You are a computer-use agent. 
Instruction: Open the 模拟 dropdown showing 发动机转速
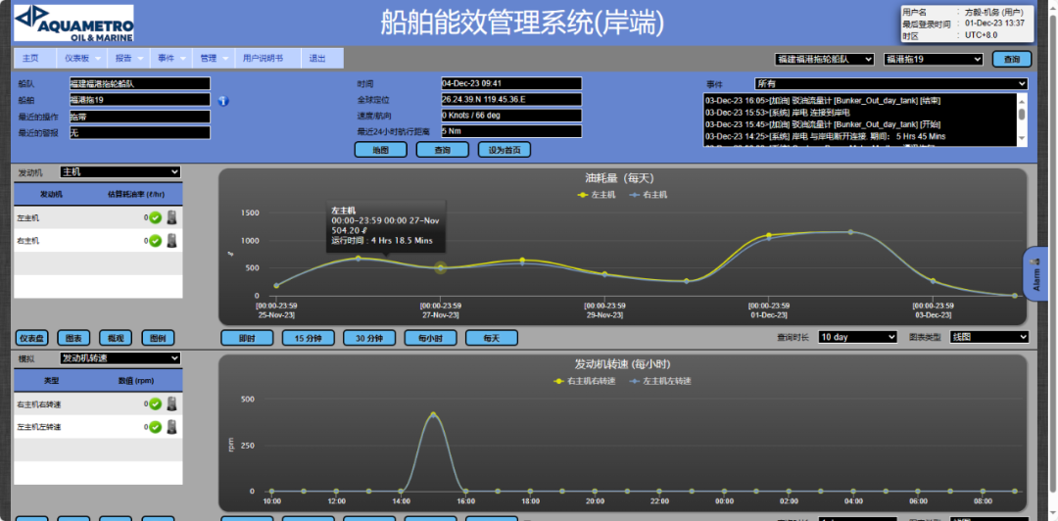click(x=120, y=357)
